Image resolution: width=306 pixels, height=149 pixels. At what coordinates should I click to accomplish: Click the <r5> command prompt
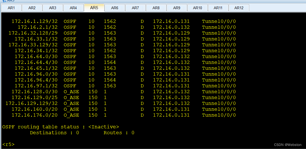click(x=8, y=145)
